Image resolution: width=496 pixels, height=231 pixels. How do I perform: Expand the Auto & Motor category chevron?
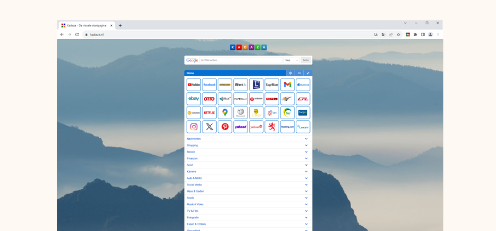click(306, 178)
